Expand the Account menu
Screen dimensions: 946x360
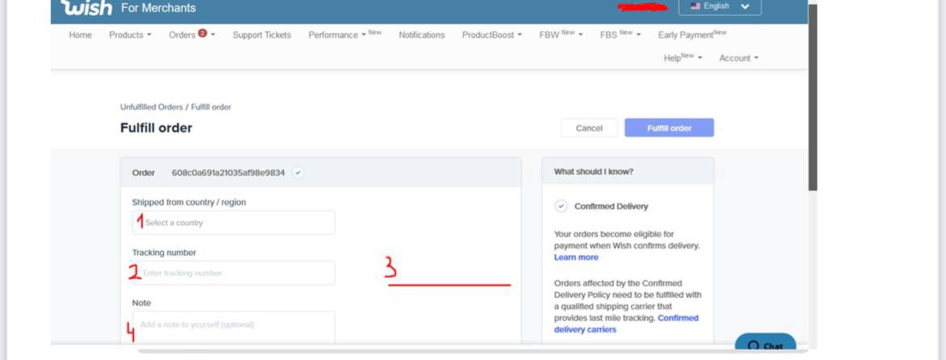tap(738, 58)
